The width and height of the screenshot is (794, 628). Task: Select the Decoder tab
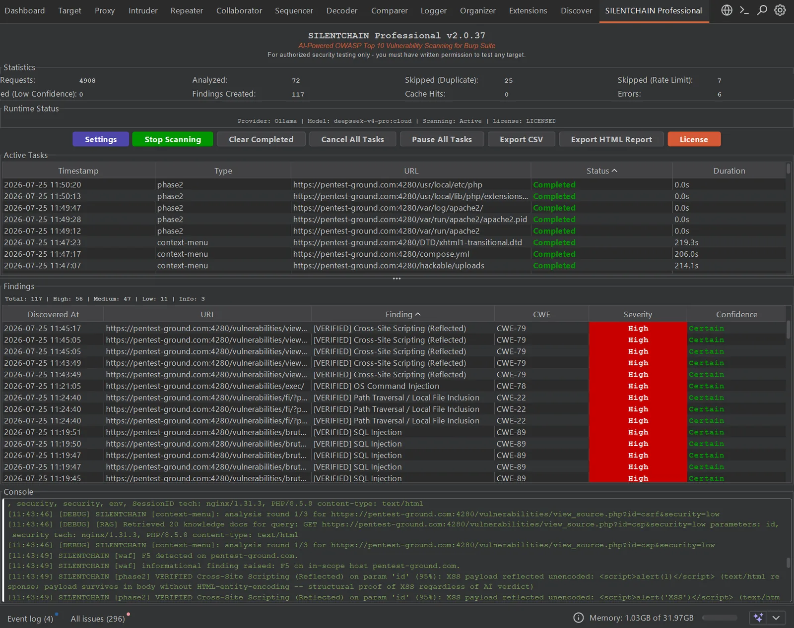(x=342, y=10)
